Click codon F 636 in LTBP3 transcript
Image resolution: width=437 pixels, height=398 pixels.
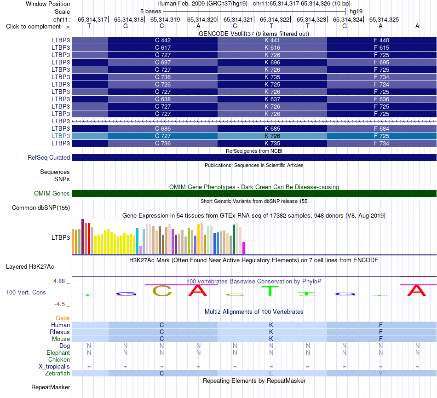[x=381, y=99]
